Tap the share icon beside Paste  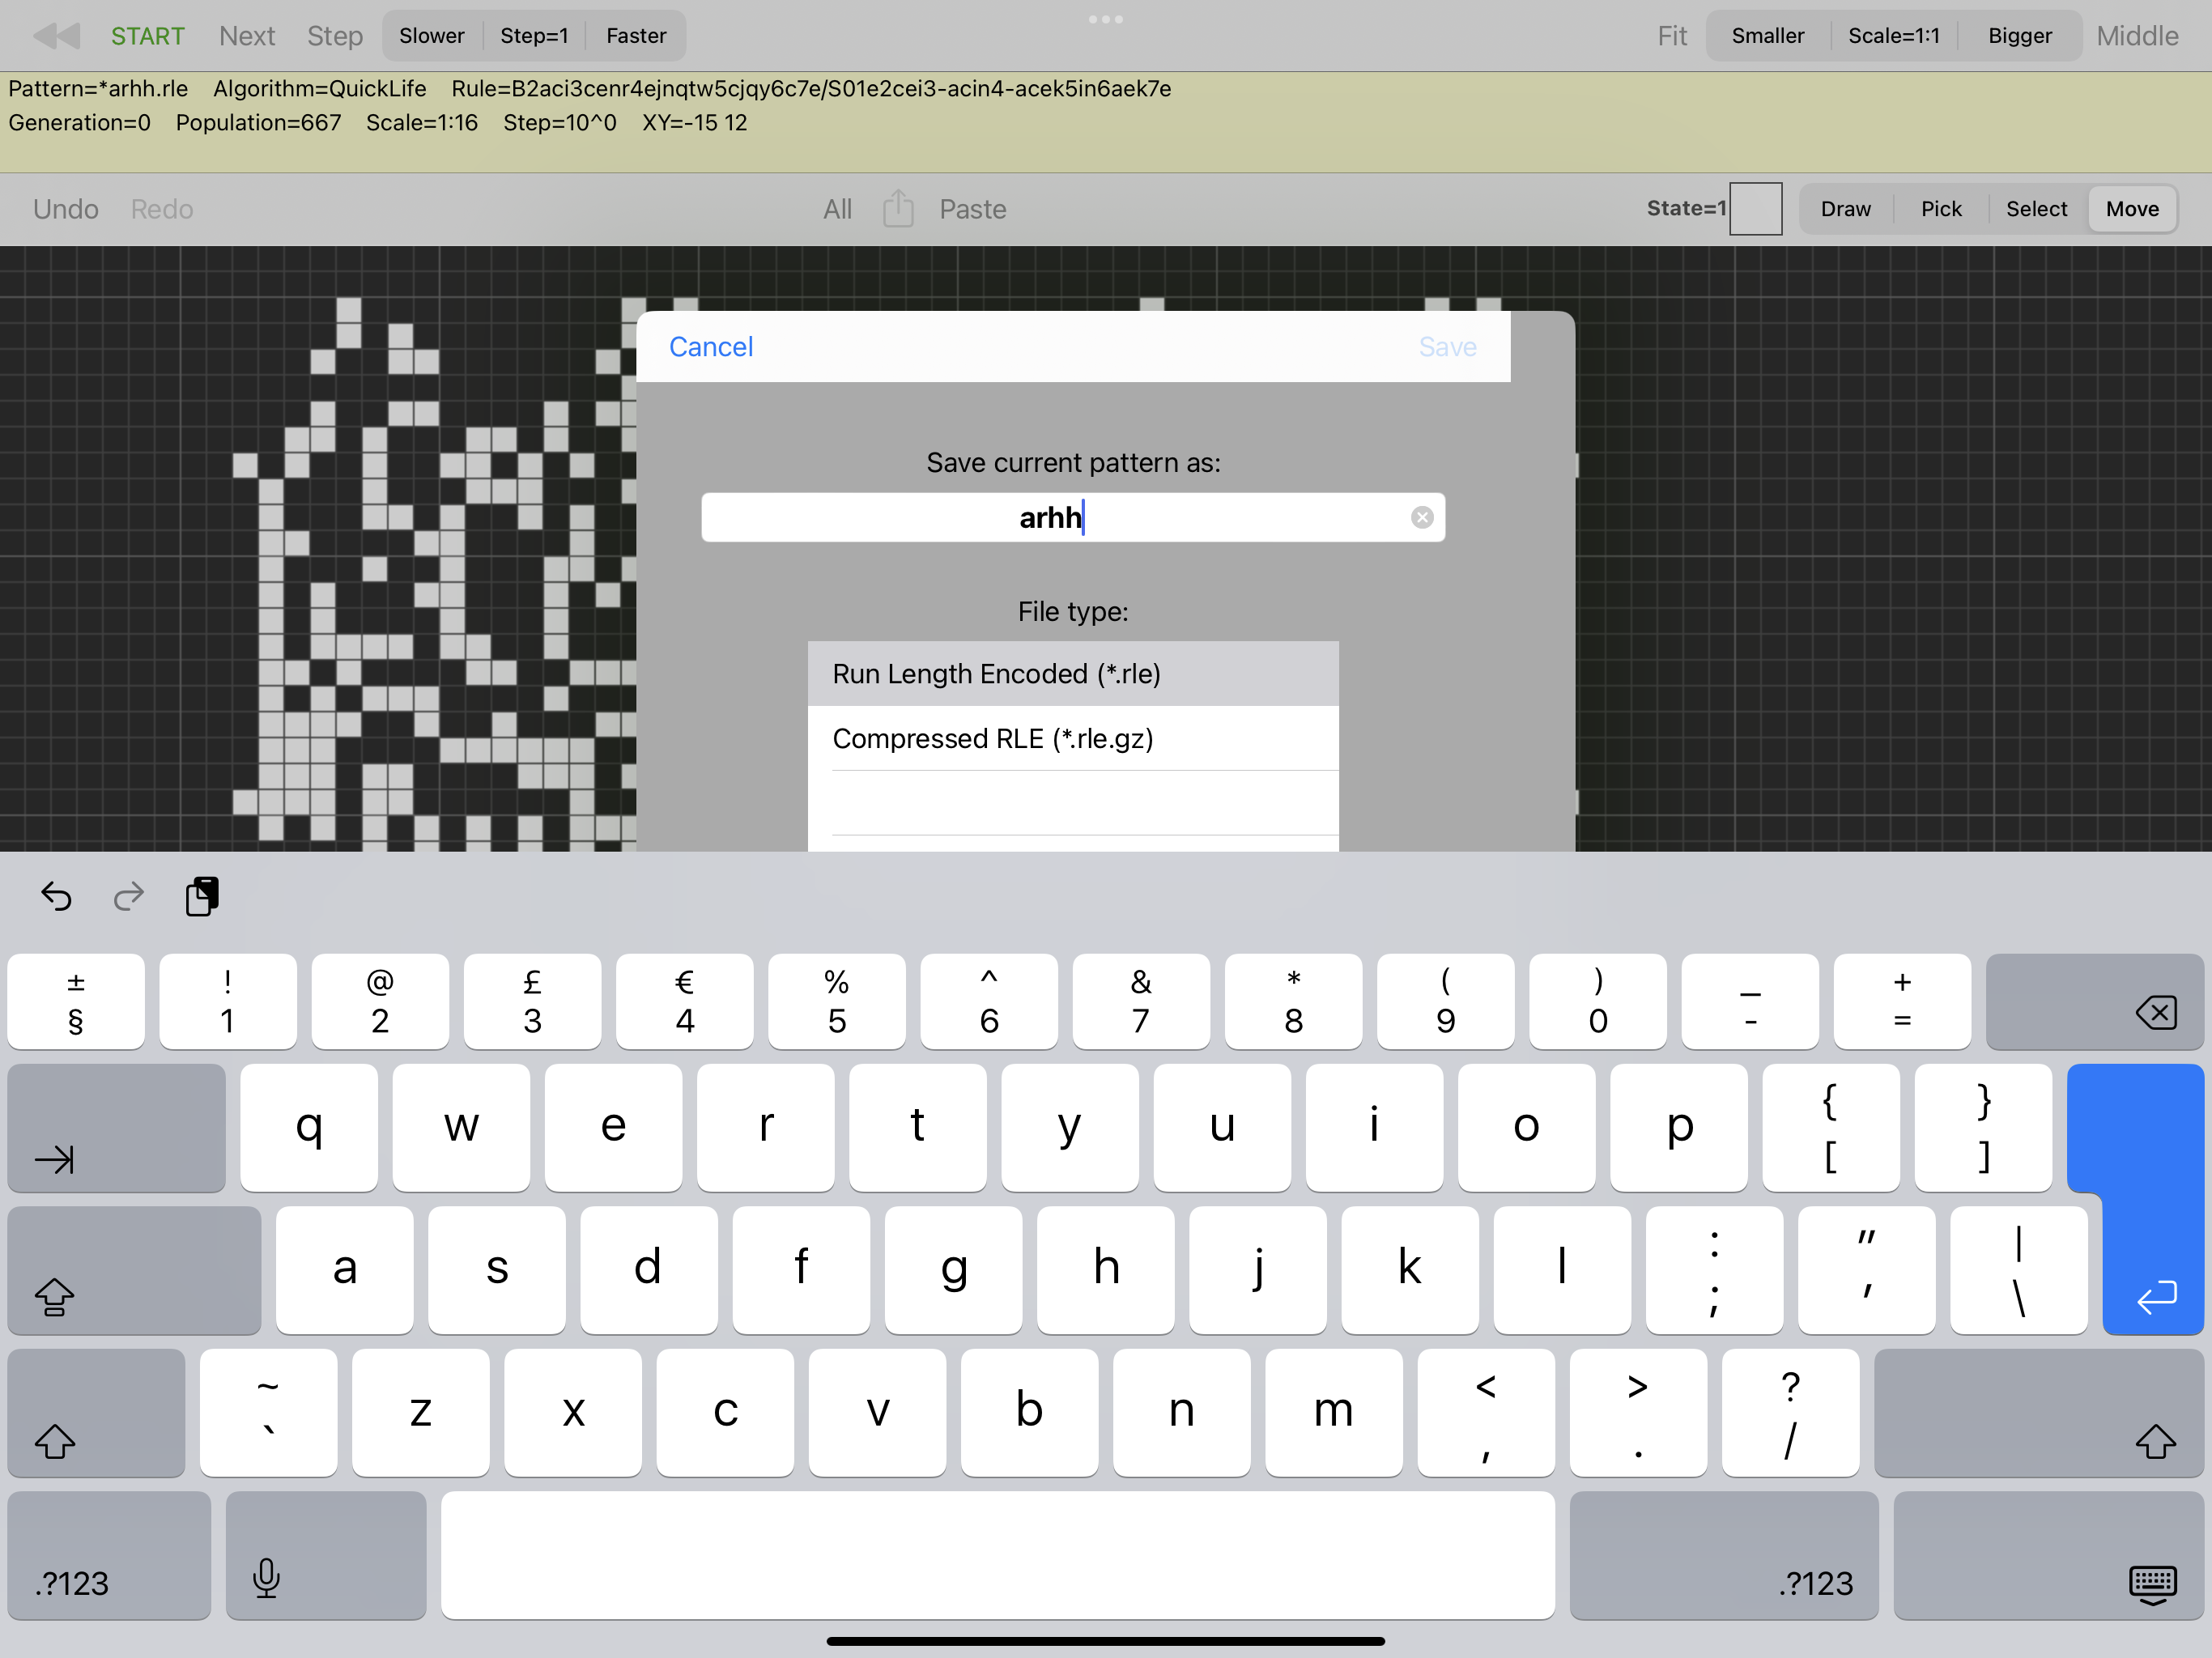pos(898,208)
